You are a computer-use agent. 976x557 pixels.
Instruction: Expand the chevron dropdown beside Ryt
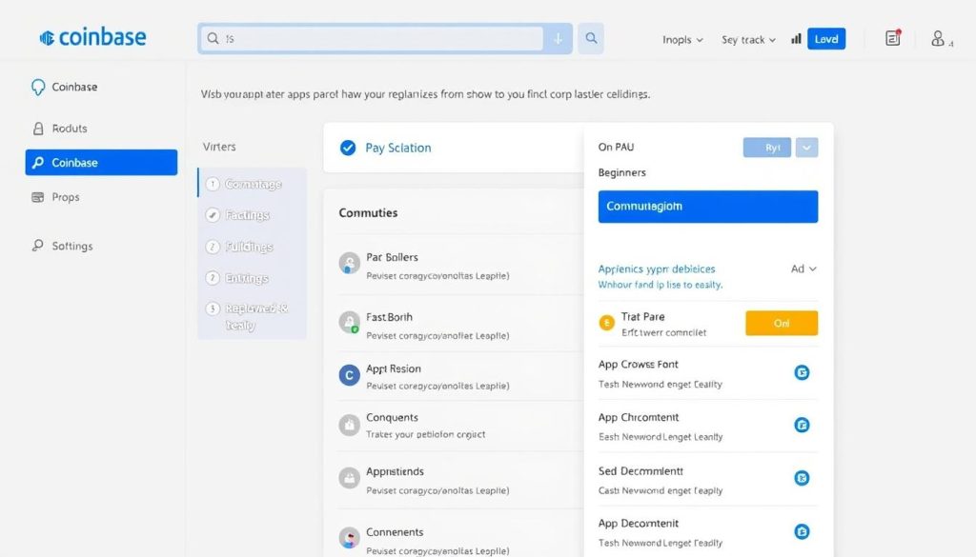point(806,148)
